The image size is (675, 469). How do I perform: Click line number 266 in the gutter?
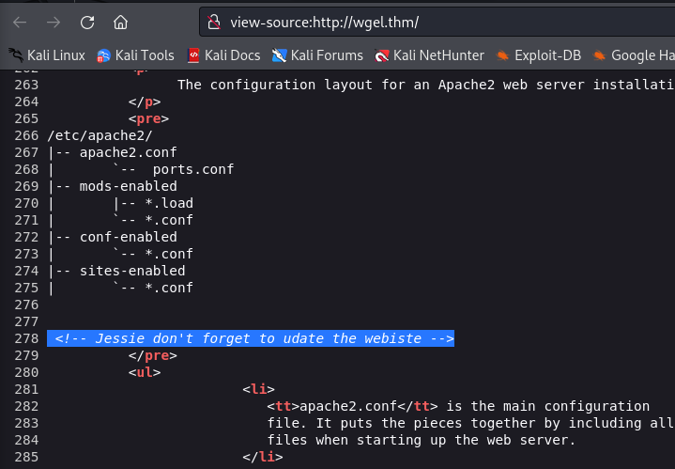(x=25, y=135)
